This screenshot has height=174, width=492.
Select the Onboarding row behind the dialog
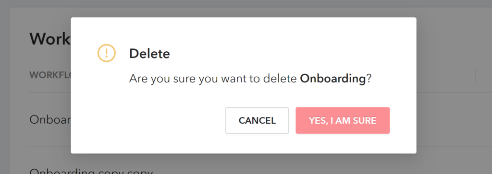[x=50, y=119]
